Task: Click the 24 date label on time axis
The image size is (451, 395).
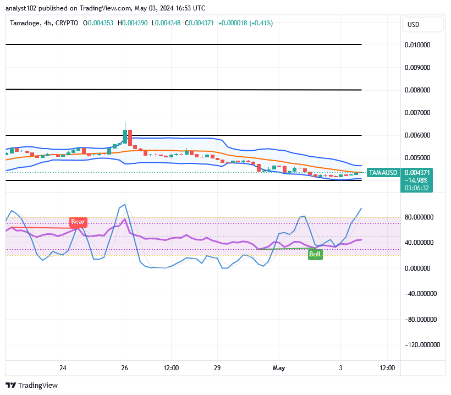Action: point(63,368)
